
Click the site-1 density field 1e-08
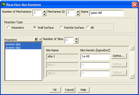(95, 57)
